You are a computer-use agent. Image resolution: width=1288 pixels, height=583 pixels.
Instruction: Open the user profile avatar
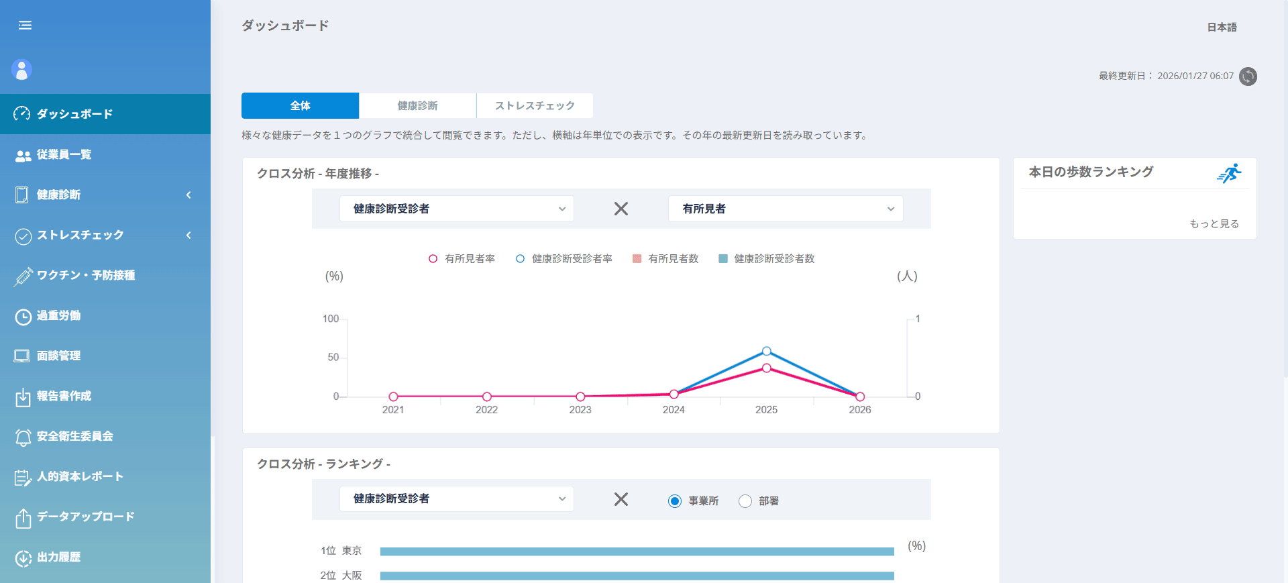(21, 70)
